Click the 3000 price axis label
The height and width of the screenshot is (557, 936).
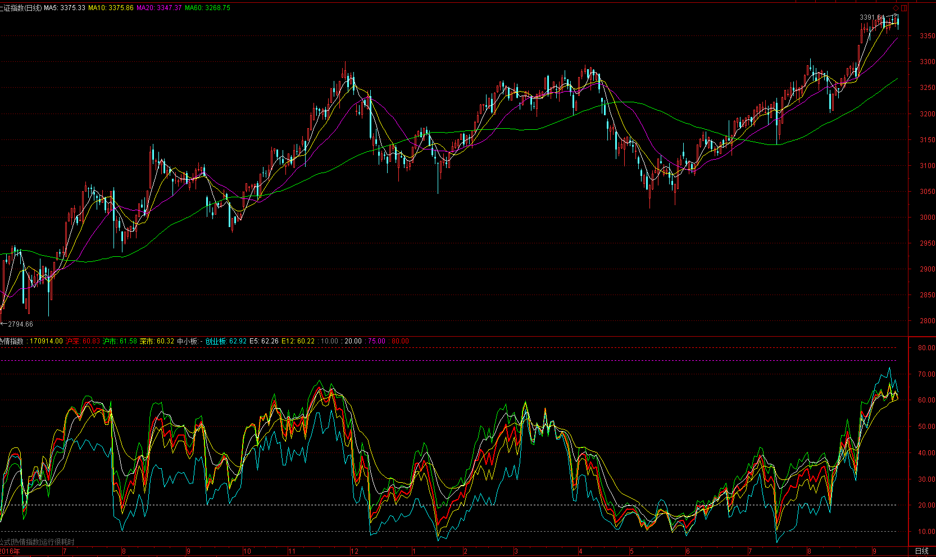[x=927, y=218]
